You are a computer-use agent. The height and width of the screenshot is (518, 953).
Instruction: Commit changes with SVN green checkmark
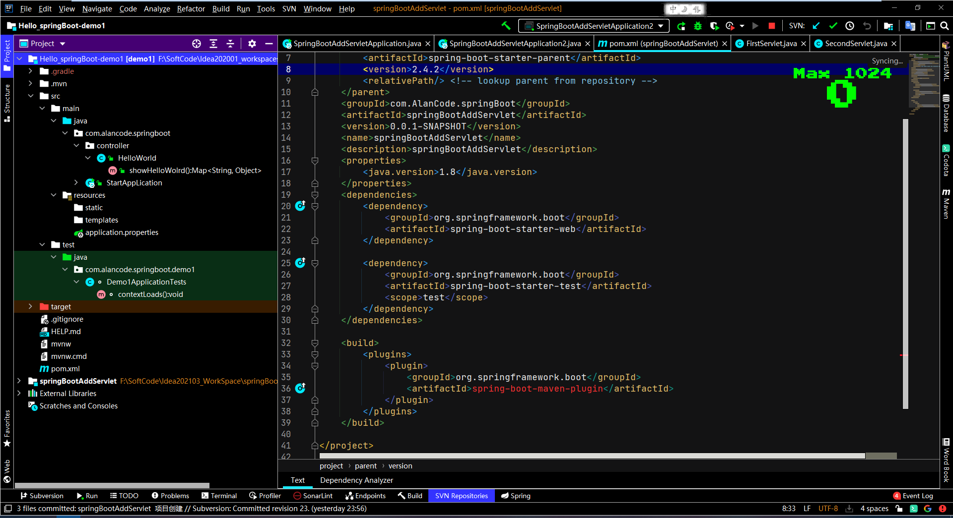(833, 26)
